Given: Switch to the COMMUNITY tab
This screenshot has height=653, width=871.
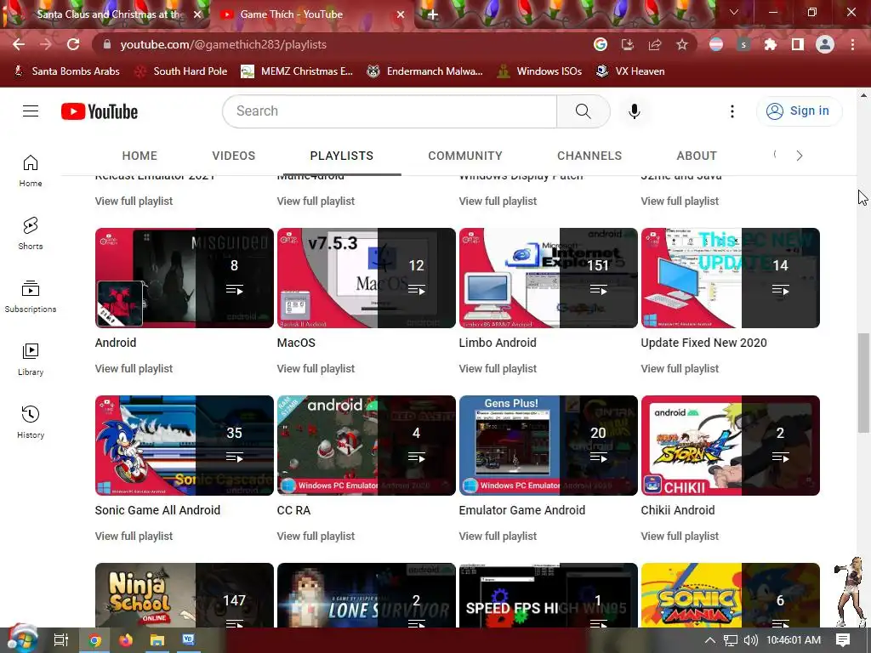Looking at the screenshot, I should [x=465, y=156].
